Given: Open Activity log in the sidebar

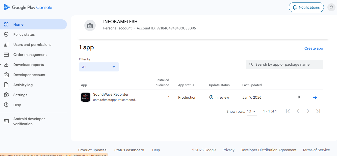Looking at the screenshot, I should (x=33, y=85).
